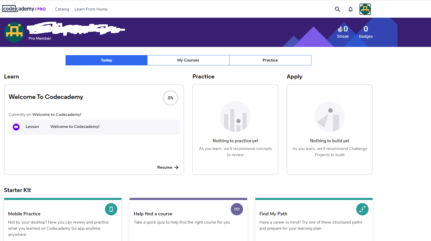Viewport: 431px width, 241px height.
Task: Click the Mobile Practice phone icon
Action: [111, 209]
